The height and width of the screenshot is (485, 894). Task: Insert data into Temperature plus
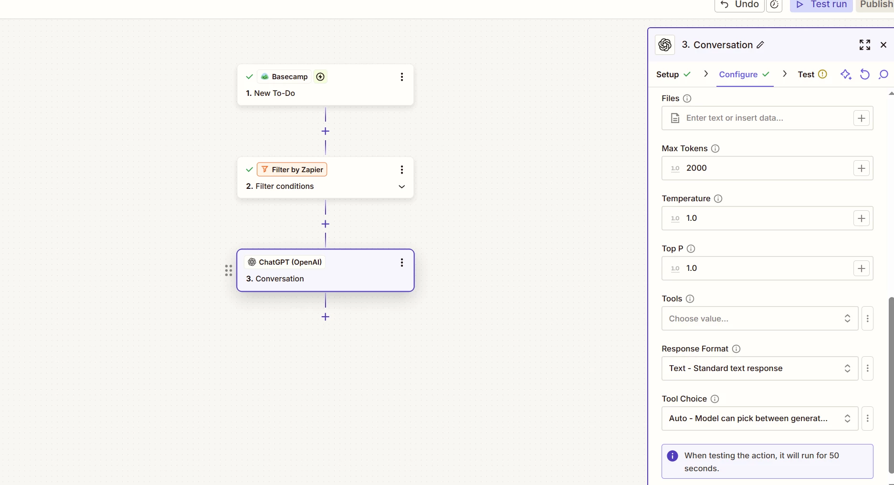[862, 218]
